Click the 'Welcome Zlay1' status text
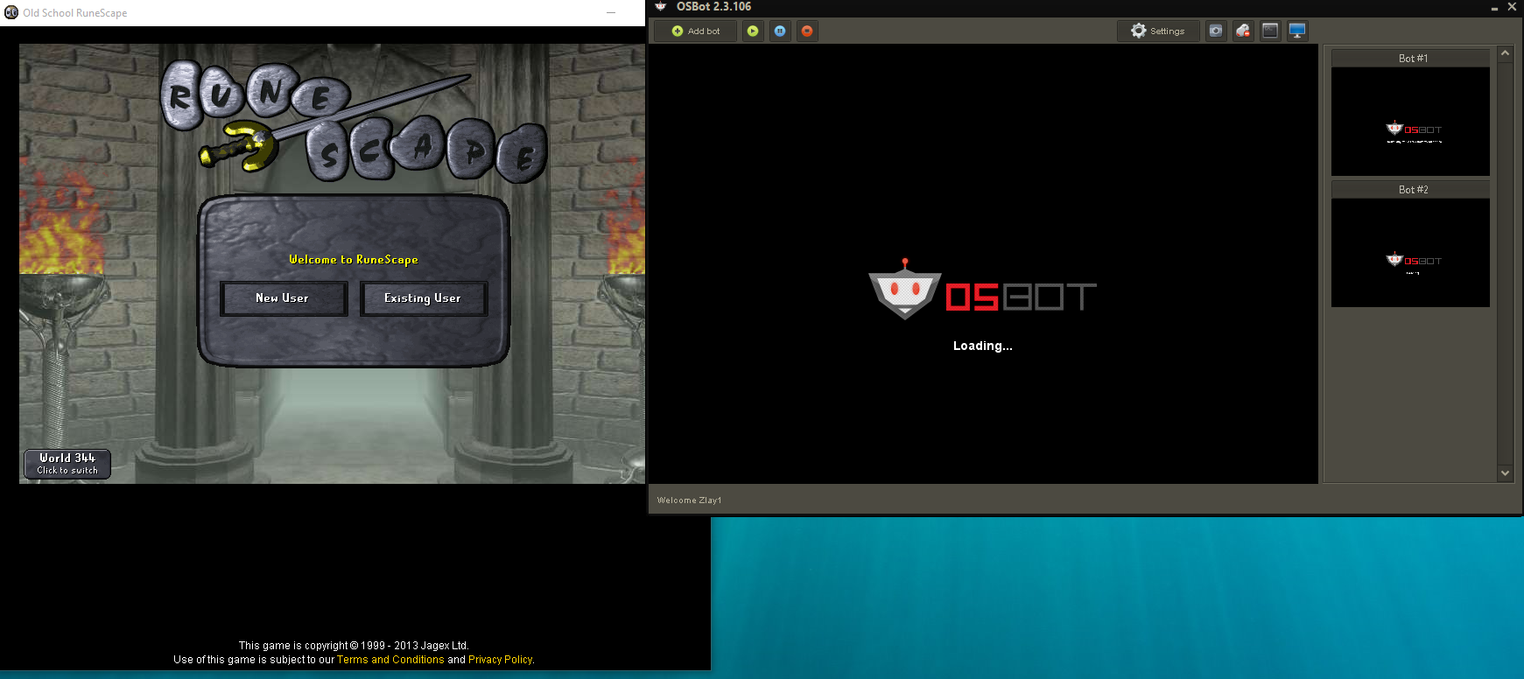The image size is (1524, 679). [690, 500]
